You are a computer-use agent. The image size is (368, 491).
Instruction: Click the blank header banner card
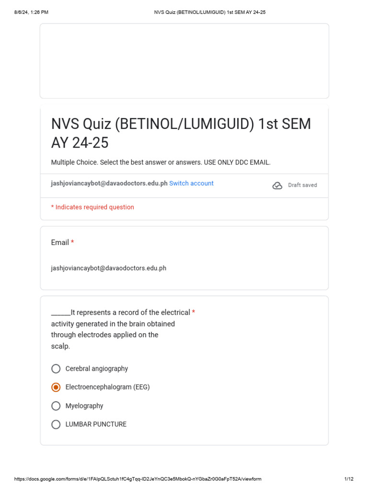point(184,61)
